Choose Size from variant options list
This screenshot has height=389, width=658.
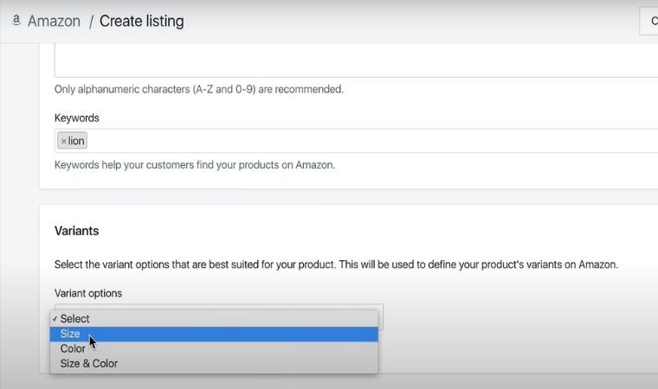70,334
